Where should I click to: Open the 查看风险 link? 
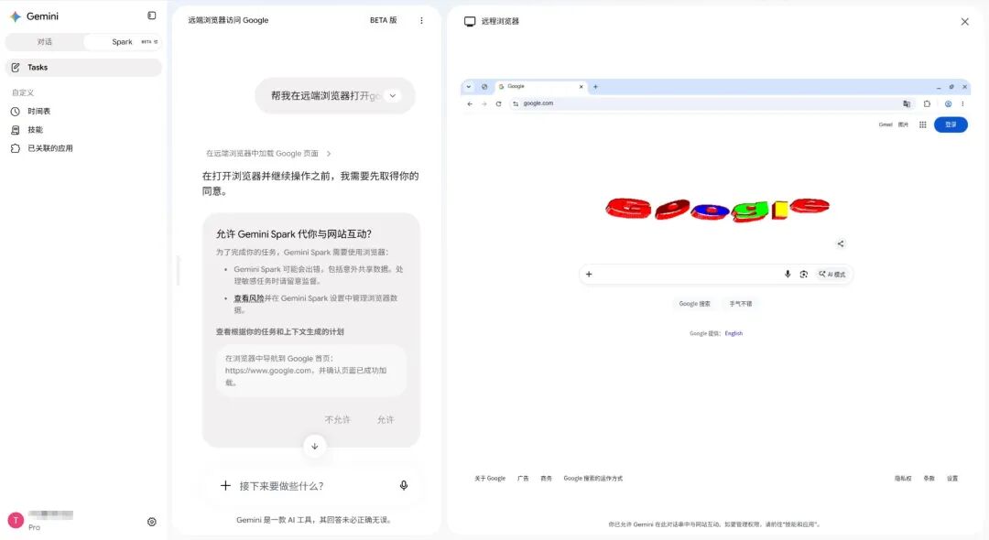pyautogui.click(x=248, y=298)
